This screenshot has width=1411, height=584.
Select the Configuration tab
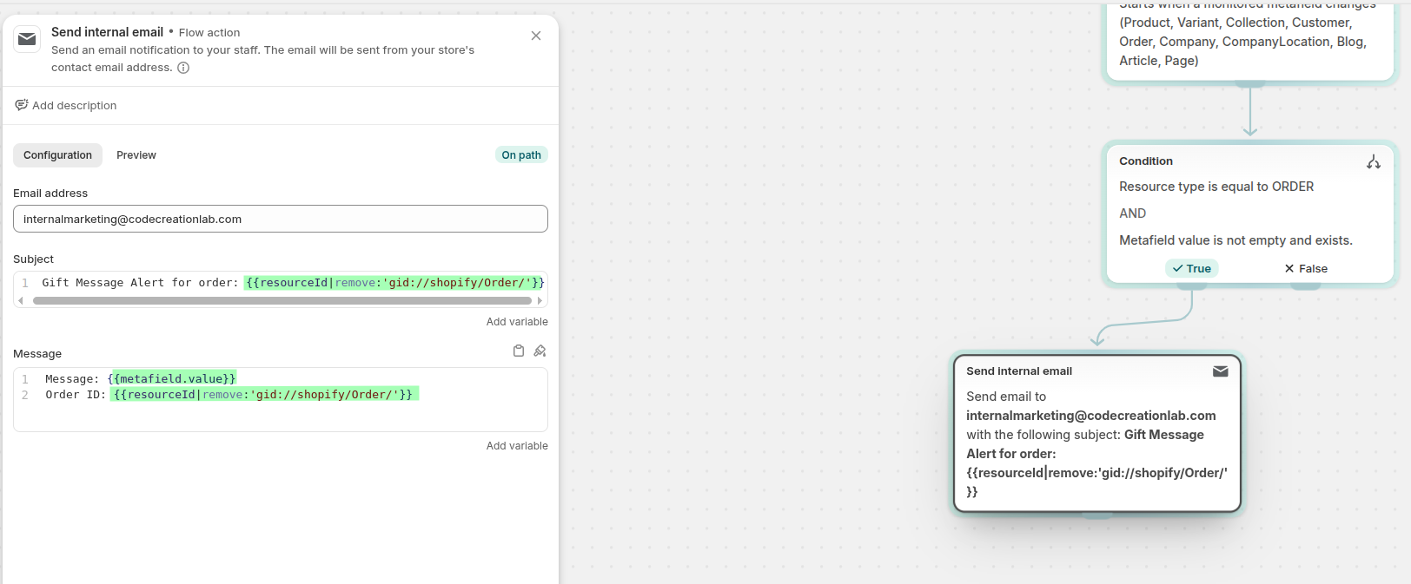click(x=57, y=155)
